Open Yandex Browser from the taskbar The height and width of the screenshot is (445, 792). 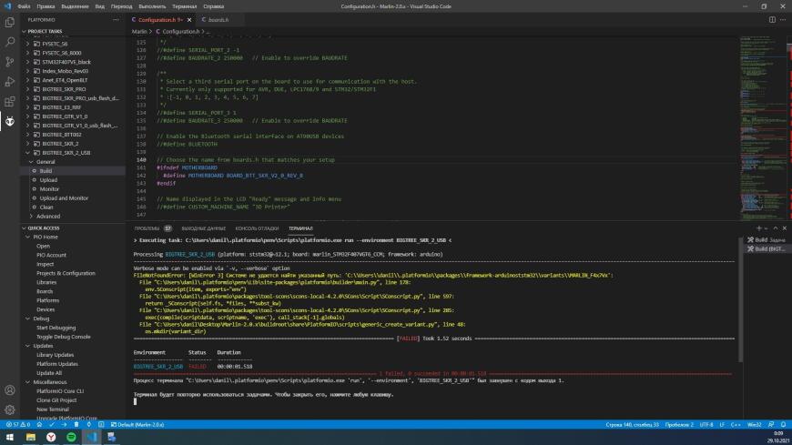[x=51, y=437]
